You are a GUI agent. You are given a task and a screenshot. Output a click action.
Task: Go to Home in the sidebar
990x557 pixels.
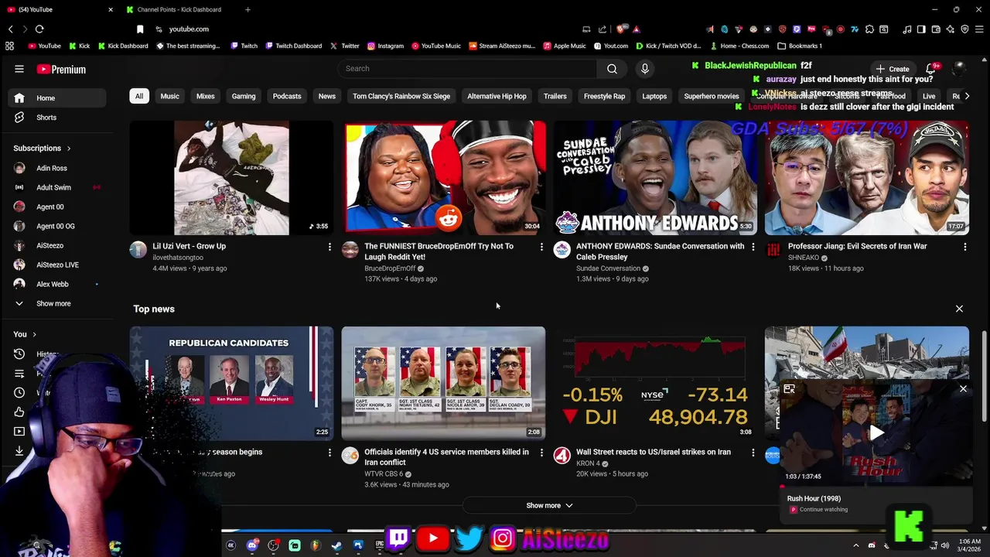[x=57, y=98]
